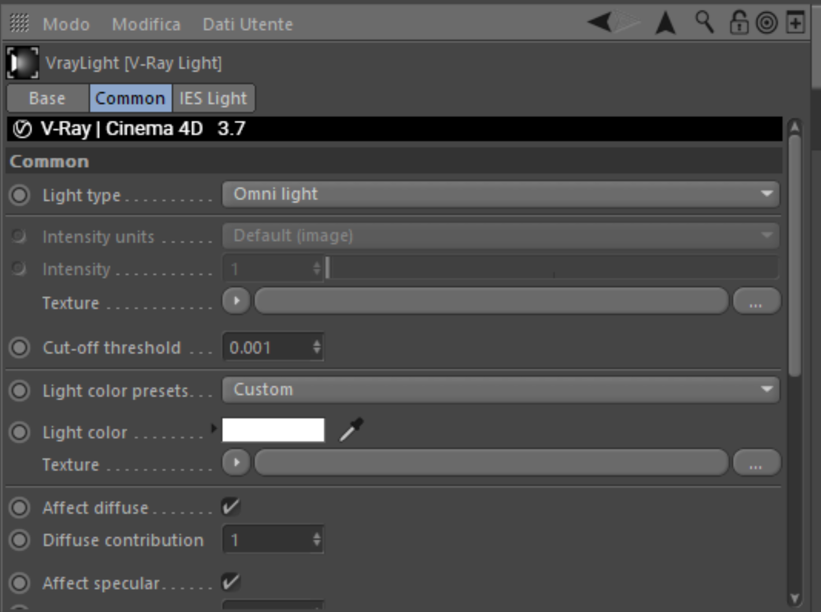Toggle Affect specular animation dot

pyautogui.click(x=20, y=583)
